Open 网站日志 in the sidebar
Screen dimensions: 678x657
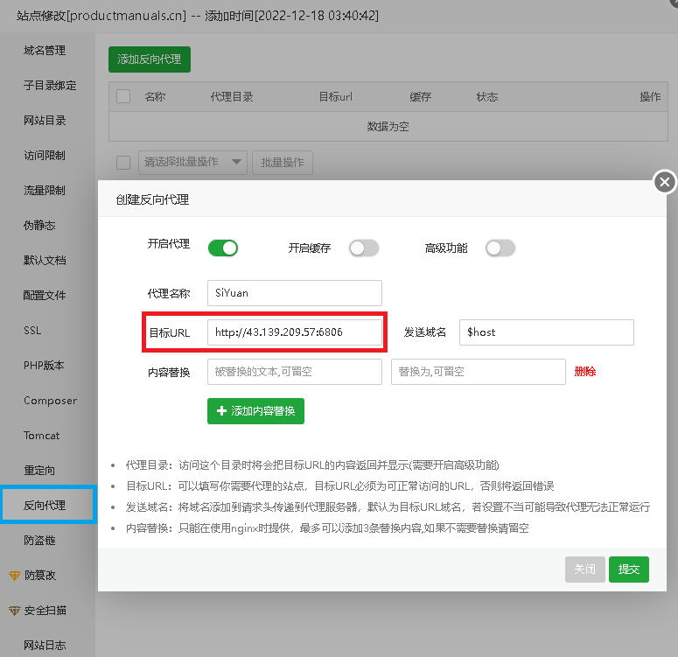(x=45, y=646)
